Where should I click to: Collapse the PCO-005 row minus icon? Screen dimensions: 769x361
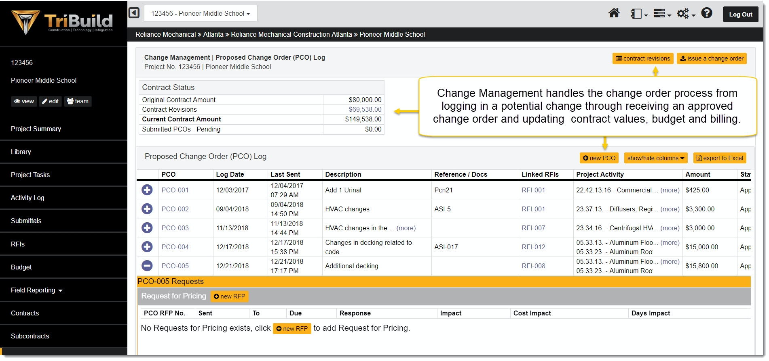[147, 265]
